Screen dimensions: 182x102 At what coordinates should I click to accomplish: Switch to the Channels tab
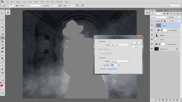click(x=159, y=11)
